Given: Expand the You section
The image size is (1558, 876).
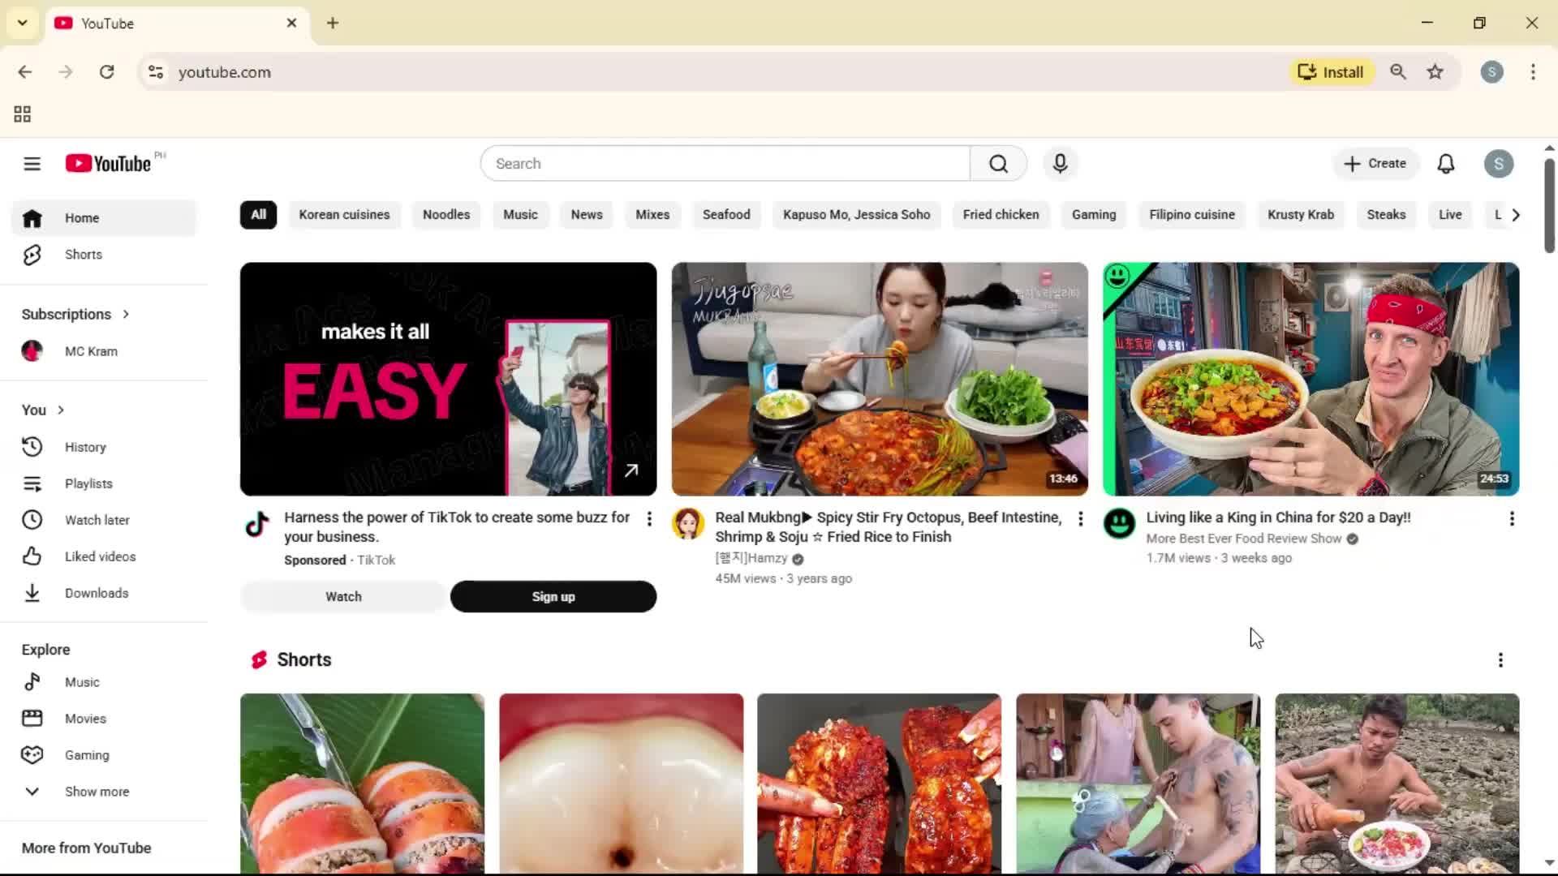Looking at the screenshot, I should click(x=42, y=410).
